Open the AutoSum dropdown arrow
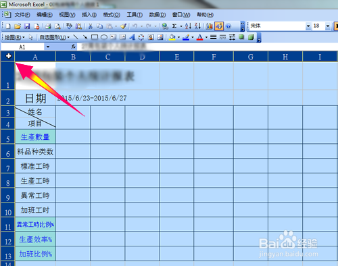This screenshot has height=266, width=338. tap(181, 26)
